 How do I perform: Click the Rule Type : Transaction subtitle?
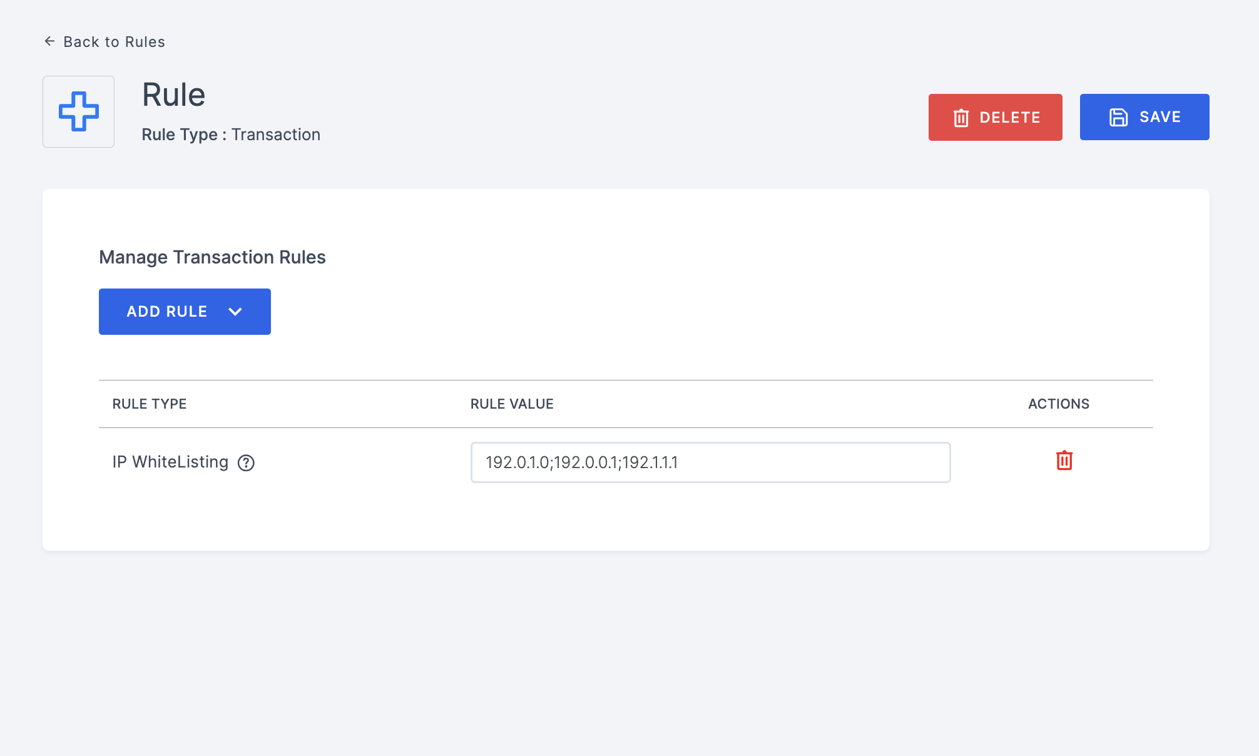(x=231, y=135)
